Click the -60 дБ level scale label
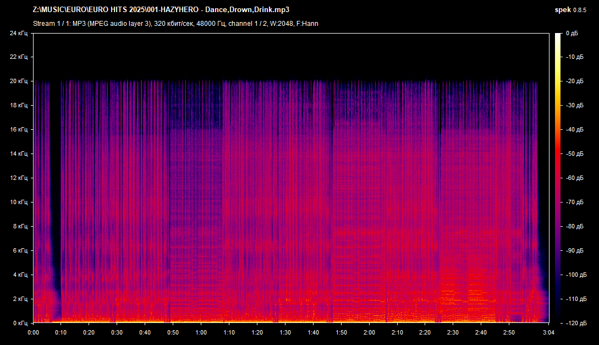The image size is (599, 345). [575, 178]
